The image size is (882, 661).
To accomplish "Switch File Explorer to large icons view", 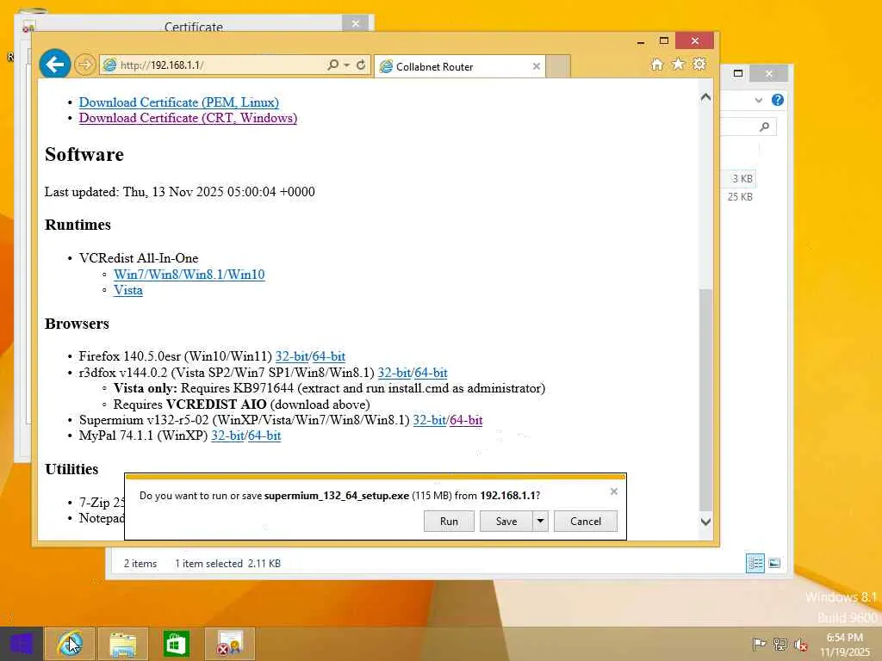I will [x=774, y=563].
